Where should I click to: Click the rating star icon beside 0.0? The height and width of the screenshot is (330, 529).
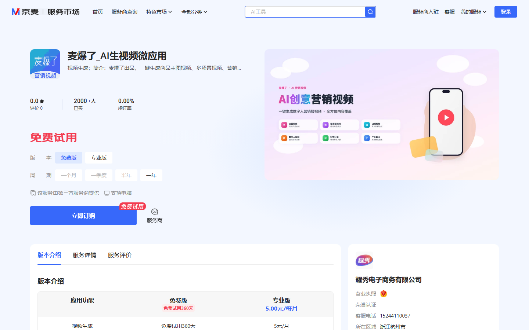pos(42,101)
